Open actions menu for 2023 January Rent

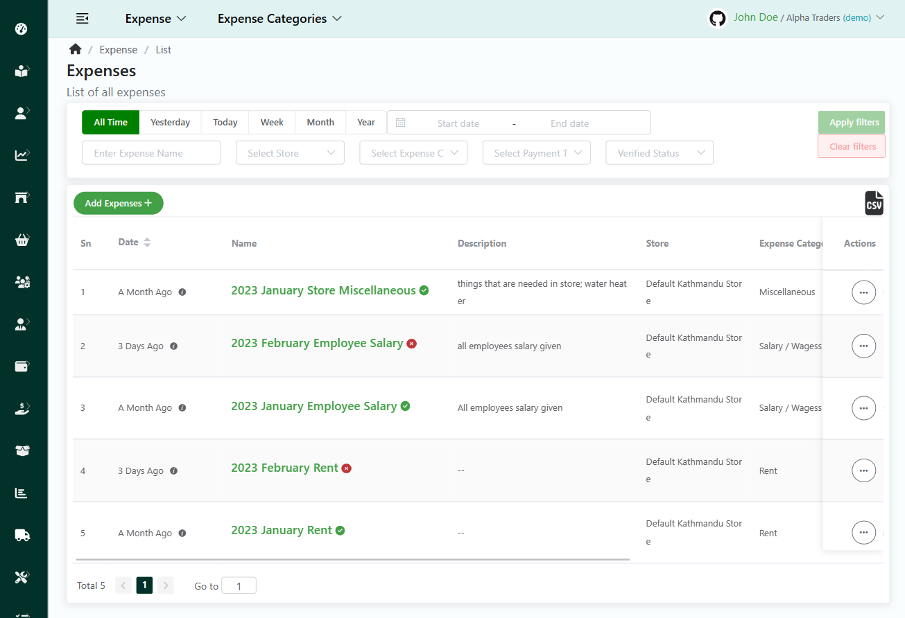[x=863, y=533]
